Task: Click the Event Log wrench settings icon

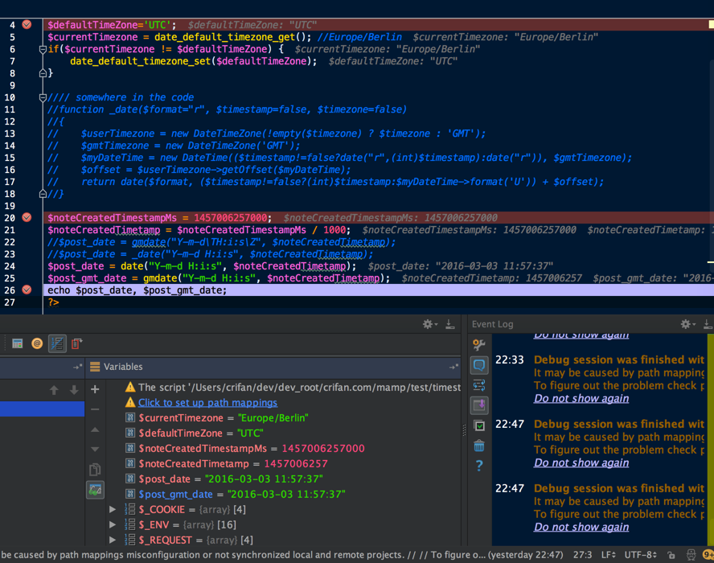Action: click(479, 345)
